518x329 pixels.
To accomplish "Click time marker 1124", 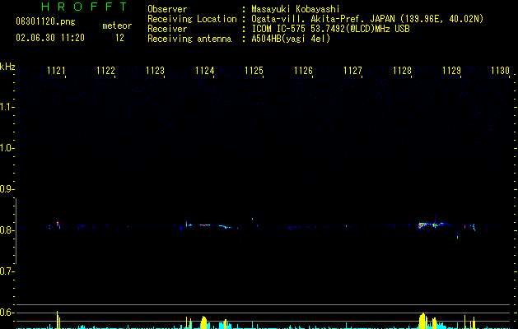I will tap(205, 71).
